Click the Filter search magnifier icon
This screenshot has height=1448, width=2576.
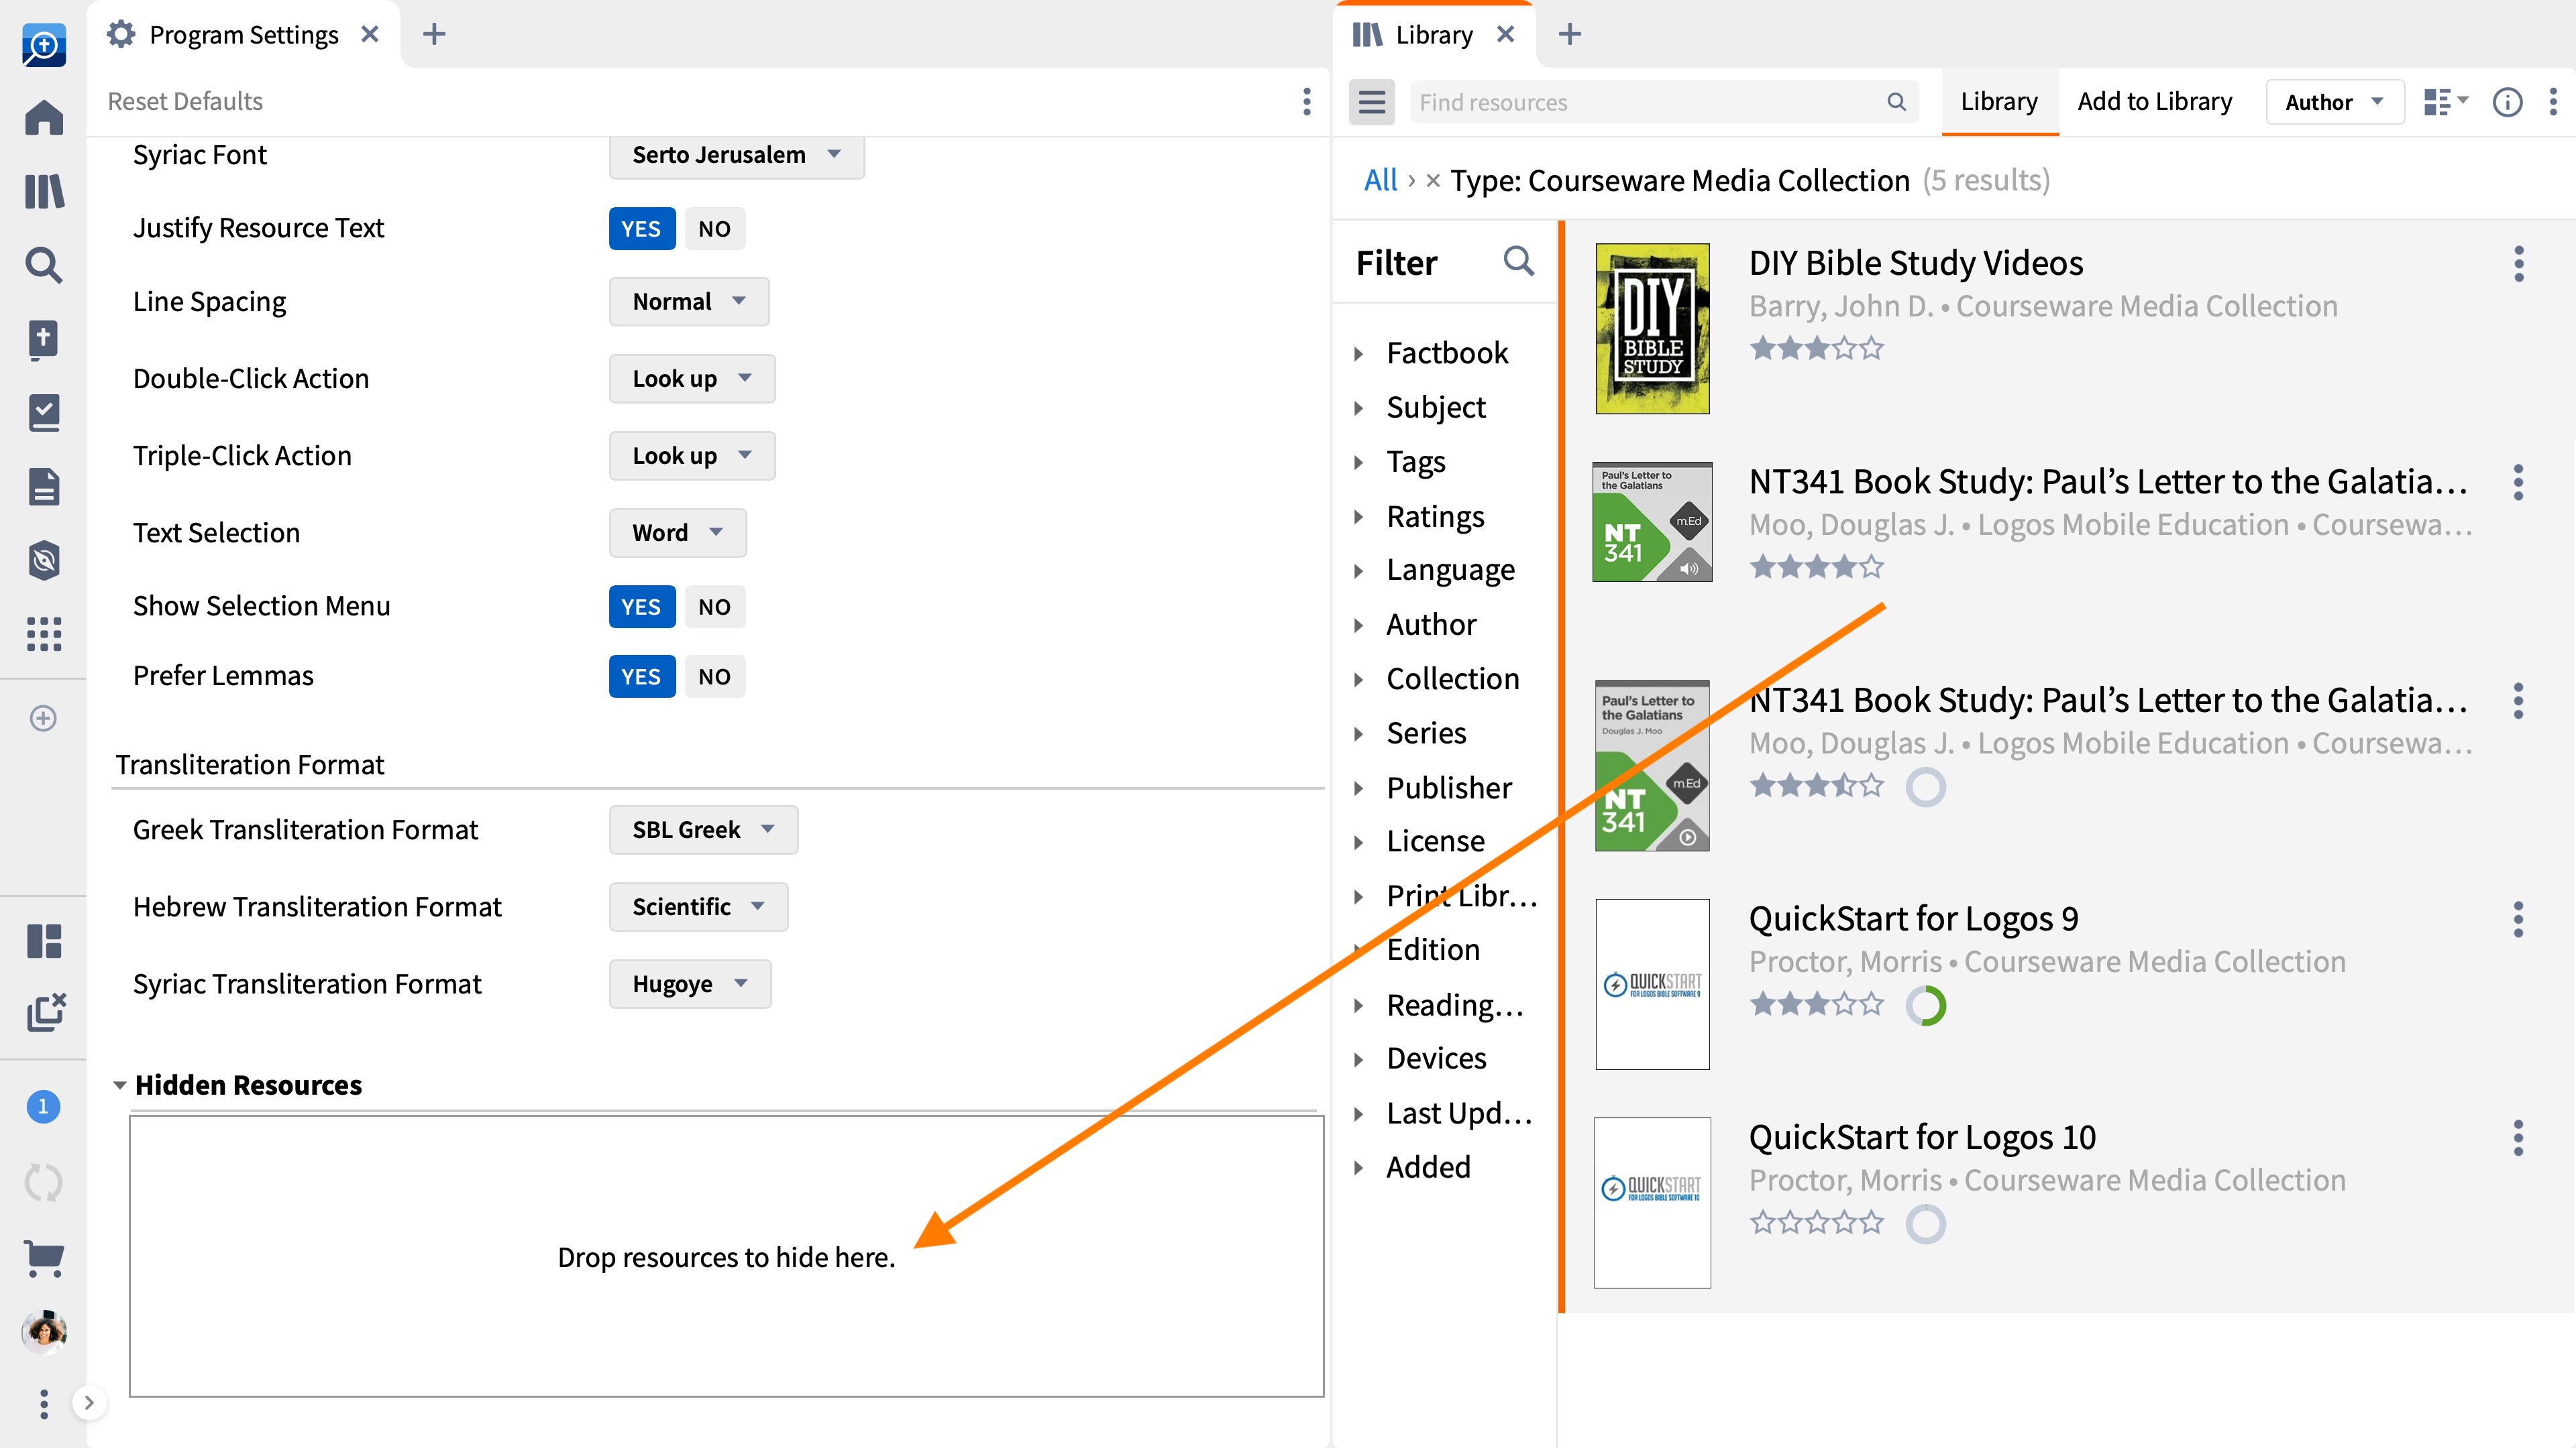(x=1519, y=262)
